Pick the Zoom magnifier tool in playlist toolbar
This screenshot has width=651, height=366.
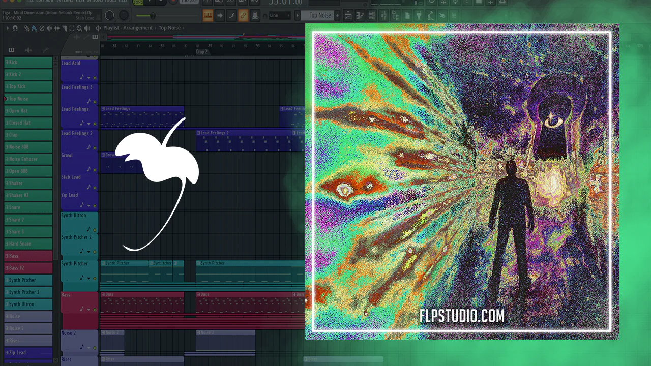[x=80, y=28]
